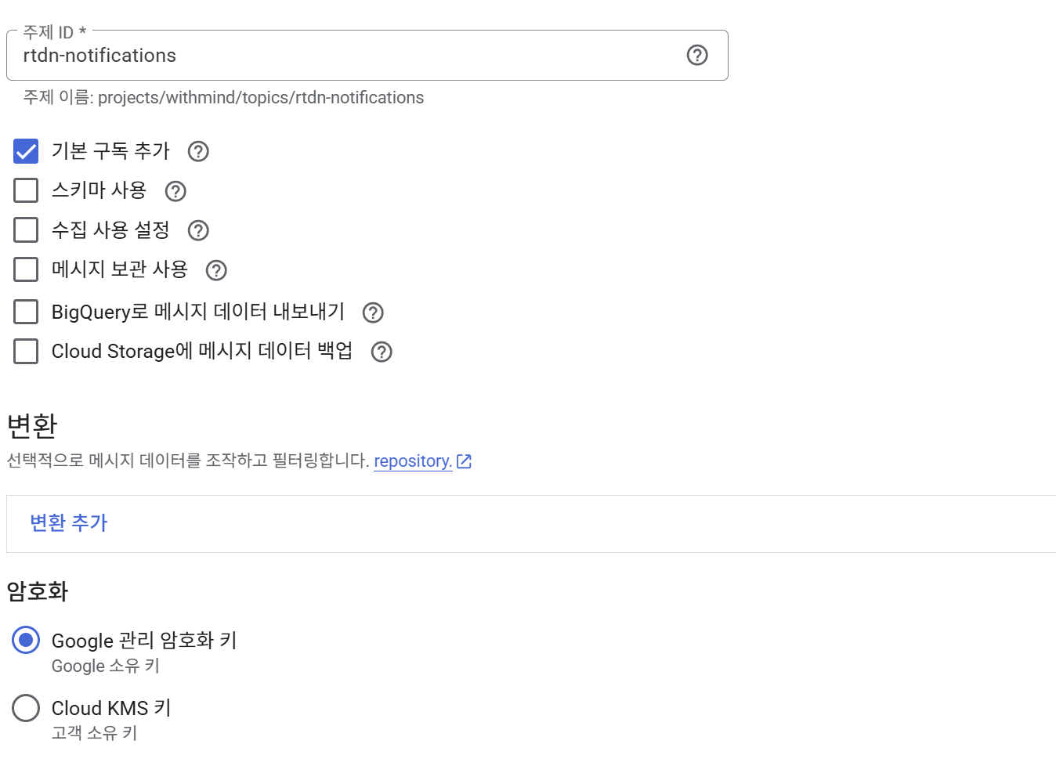Open help for BigQuery 메시지 데이터 내보내기
Screen dimensions: 1056x773
(x=373, y=312)
